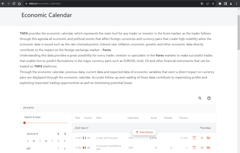Click the Event column header

[x=99, y=118]
